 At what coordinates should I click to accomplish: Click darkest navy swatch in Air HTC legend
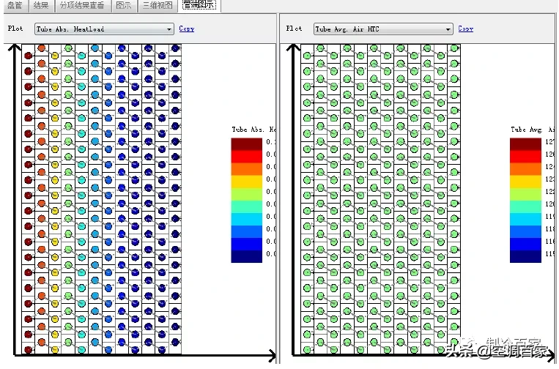[525, 256]
